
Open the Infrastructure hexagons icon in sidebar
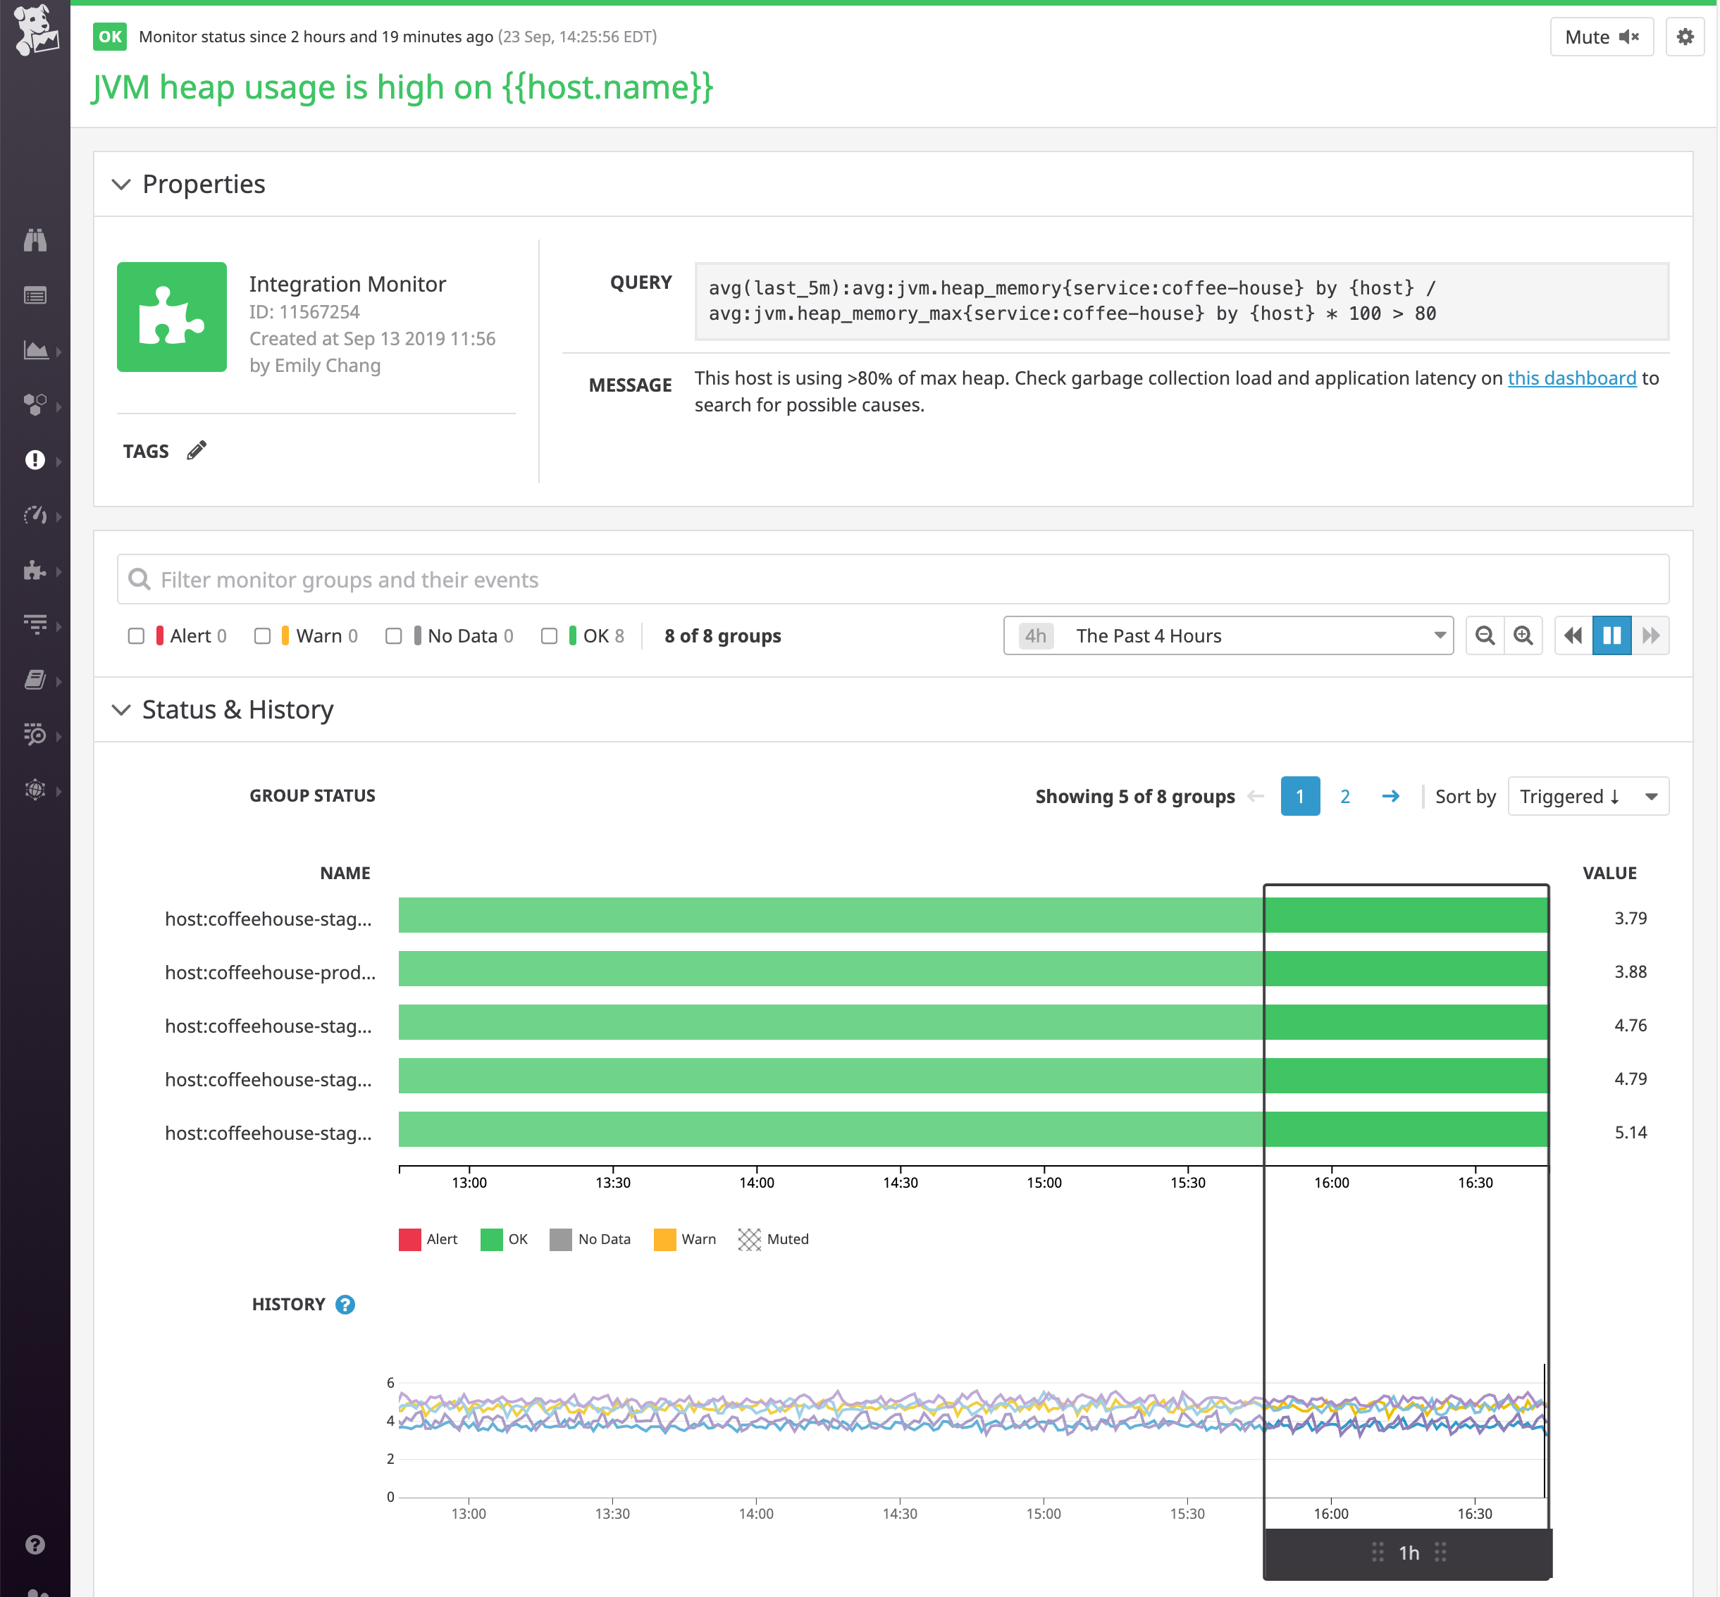click(35, 404)
